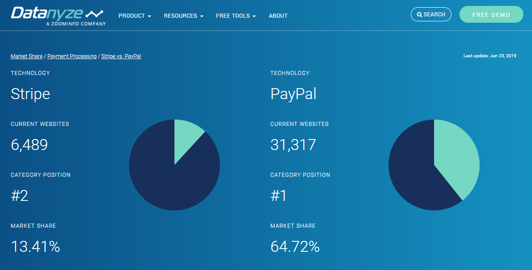The height and width of the screenshot is (270, 532).
Task: Expand the Resources dropdown menu
Action: pos(184,15)
